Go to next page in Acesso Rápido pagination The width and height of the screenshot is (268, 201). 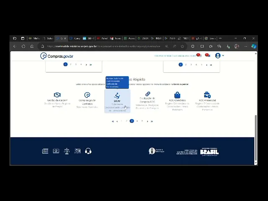tap(147, 121)
